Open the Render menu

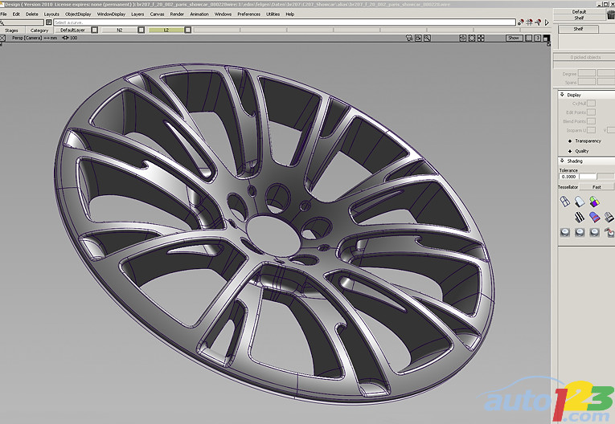coord(177,14)
